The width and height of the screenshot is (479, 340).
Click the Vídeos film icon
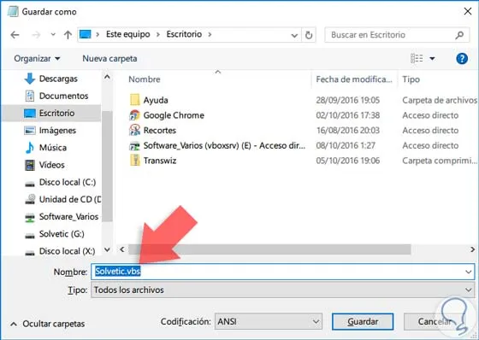tap(30, 165)
